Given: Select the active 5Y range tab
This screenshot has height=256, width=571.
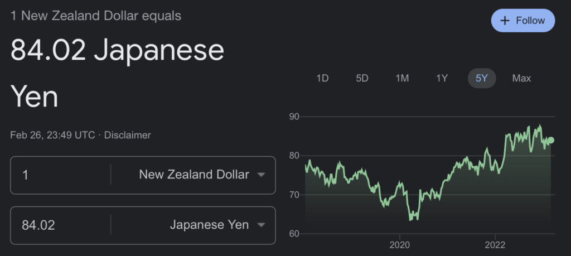Looking at the screenshot, I should pyautogui.click(x=482, y=78).
